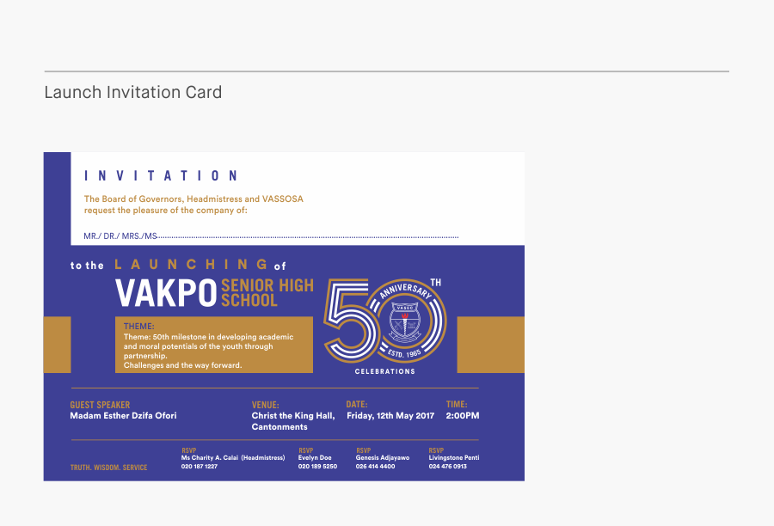Select guest speaker Madam Esther Dzifa Ofori
Image resolution: width=774 pixels, height=526 pixels.
pyautogui.click(x=123, y=416)
